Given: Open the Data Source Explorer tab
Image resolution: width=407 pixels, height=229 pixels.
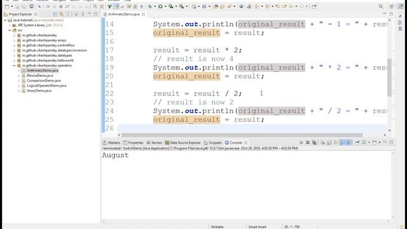Looking at the screenshot, I should coord(183,142).
